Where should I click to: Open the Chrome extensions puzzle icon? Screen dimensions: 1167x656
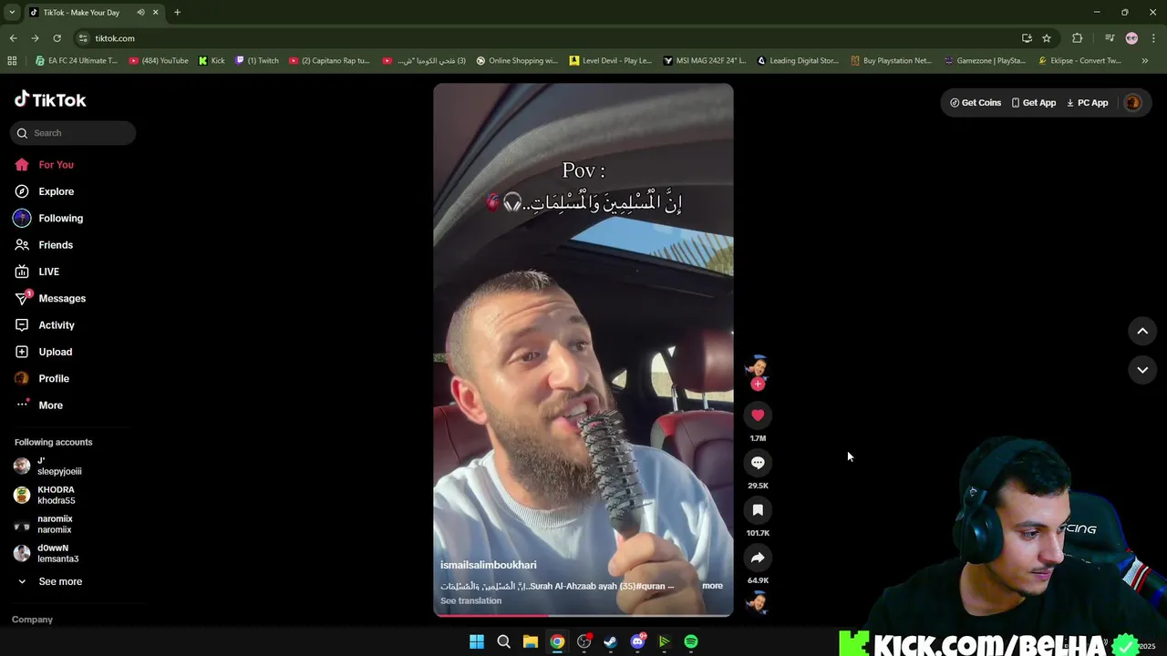click(x=1078, y=38)
